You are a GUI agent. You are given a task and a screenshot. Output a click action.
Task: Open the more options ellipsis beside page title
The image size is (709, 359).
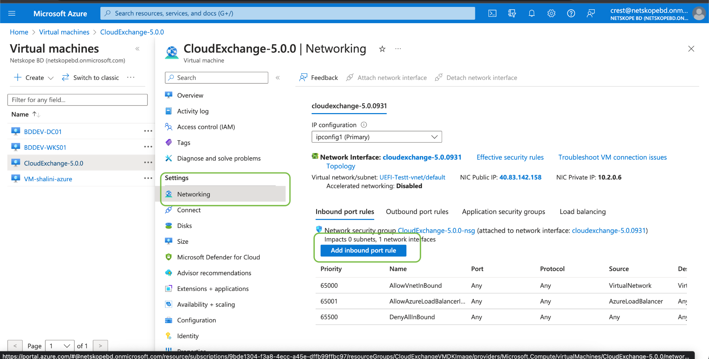(398, 49)
